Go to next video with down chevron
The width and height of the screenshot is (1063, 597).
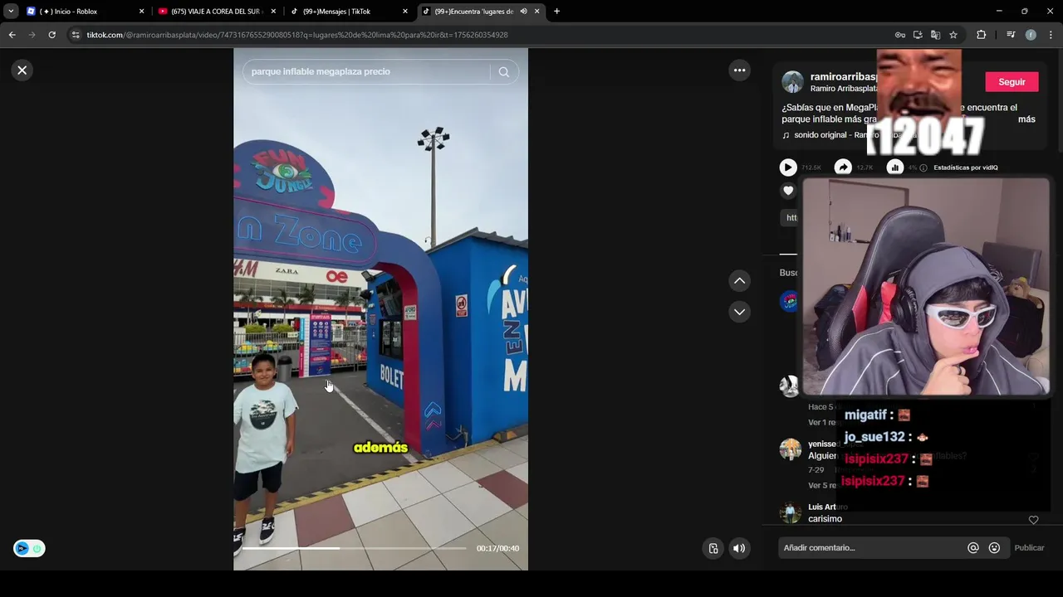(x=739, y=312)
